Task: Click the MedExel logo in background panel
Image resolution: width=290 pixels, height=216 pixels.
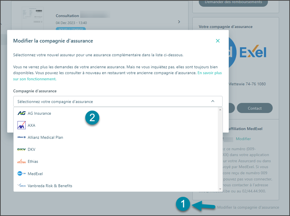Action: pos(248,52)
